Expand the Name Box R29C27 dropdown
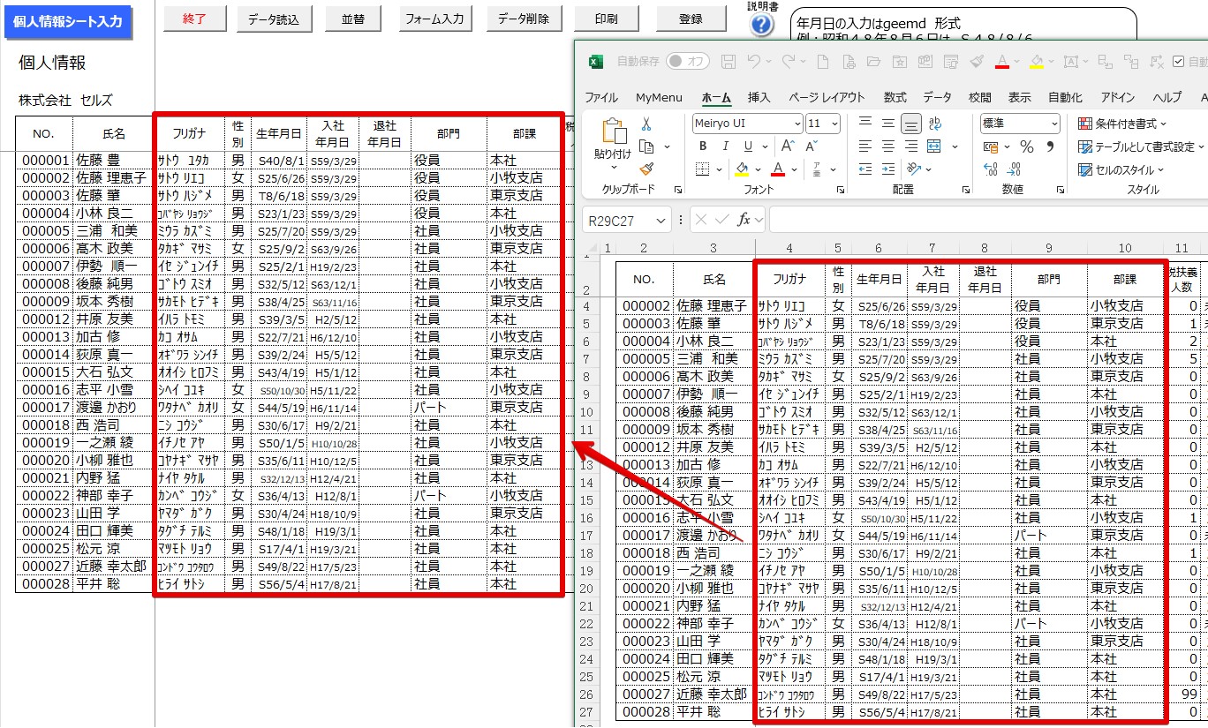 tap(661, 220)
